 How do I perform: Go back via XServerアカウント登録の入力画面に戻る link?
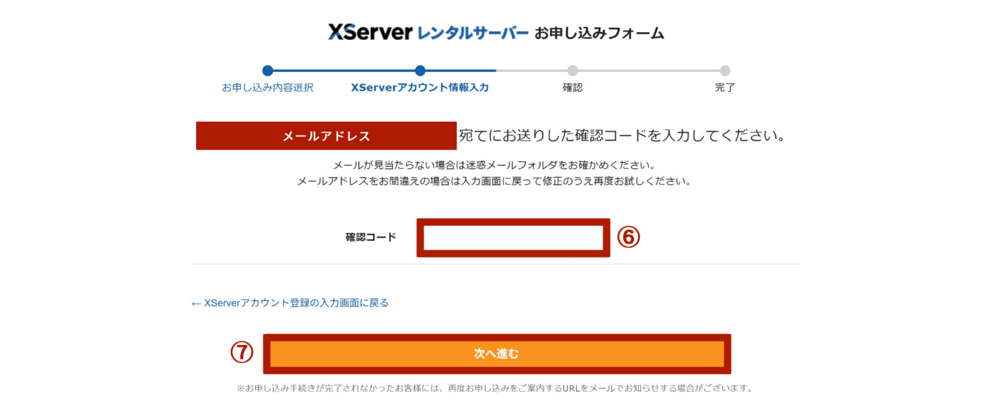[296, 303]
